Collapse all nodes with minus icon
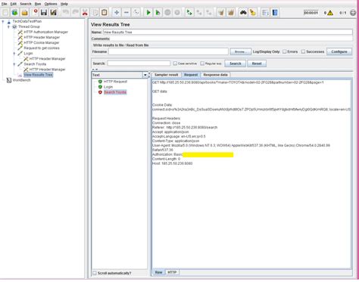 pyautogui.click(x=126, y=12)
